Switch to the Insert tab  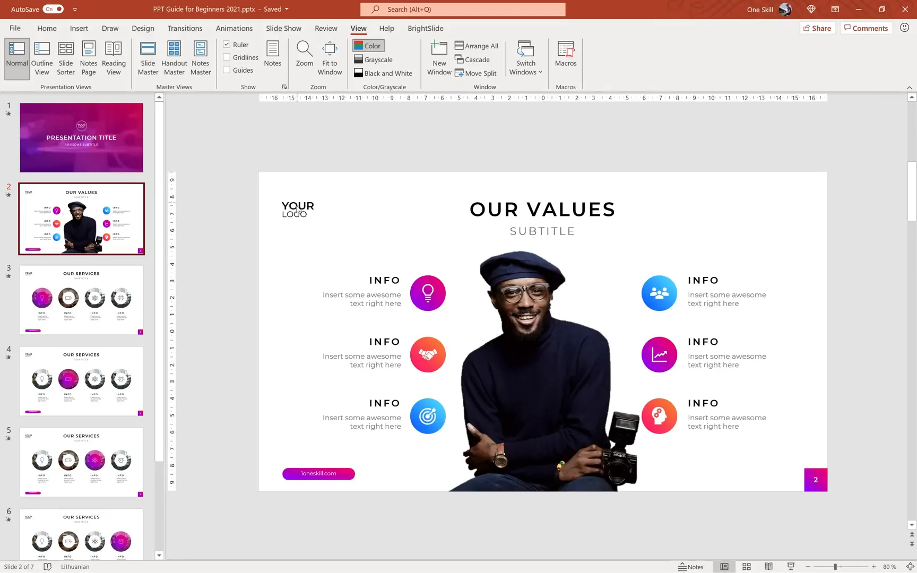(x=79, y=28)
